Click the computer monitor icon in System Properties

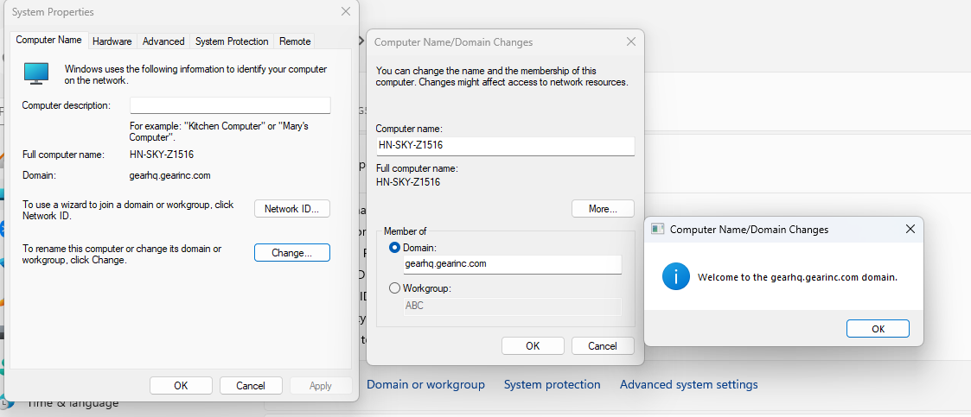click(x=36, y=73)
